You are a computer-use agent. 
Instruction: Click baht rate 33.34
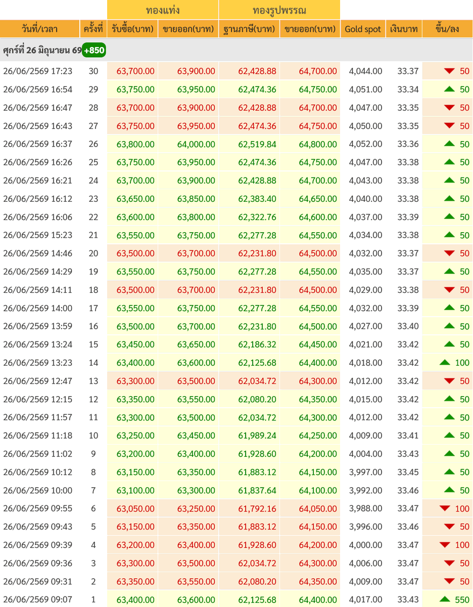pyautogui.click(x=408, y=90)
